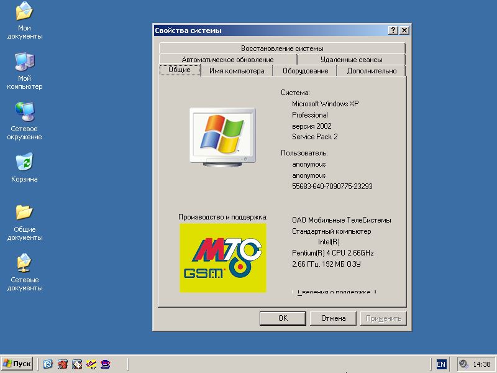Open the Автоматическое обновление tab
The height and width of the screenshot is (373, 497).
(227, 60)
